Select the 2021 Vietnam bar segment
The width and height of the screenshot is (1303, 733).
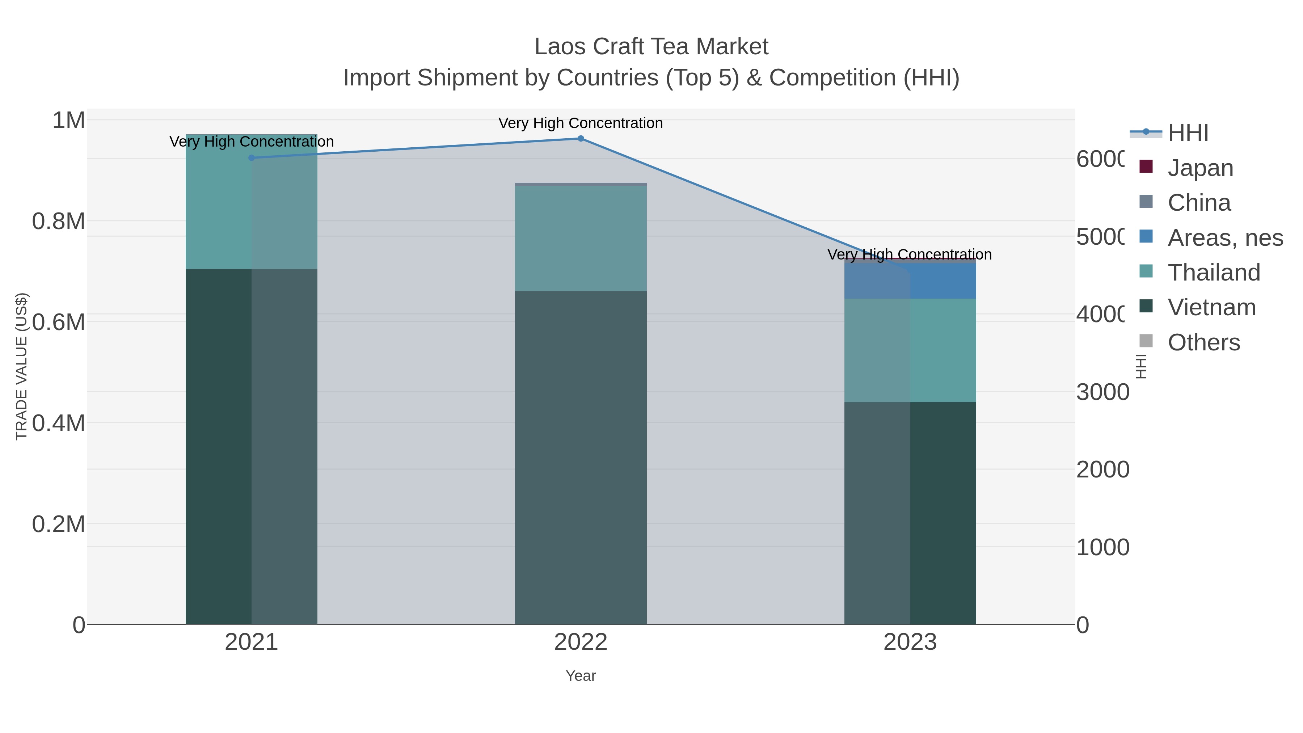coord(252,446)
